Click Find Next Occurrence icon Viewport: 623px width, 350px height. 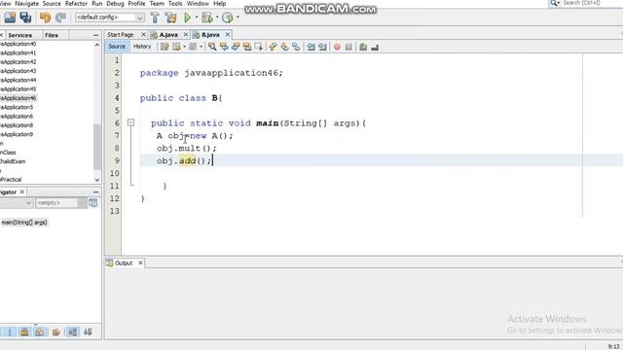tap(236, 47)
